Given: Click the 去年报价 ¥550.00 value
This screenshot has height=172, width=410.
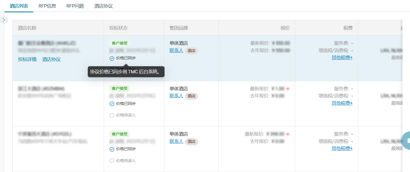Looking at the screenshot, I should [x=281, y=51].
